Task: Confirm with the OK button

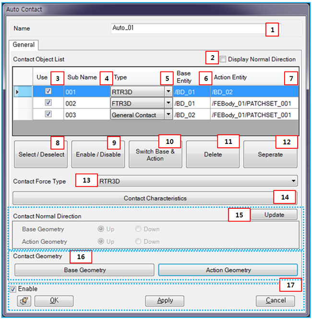Action: 54,301
